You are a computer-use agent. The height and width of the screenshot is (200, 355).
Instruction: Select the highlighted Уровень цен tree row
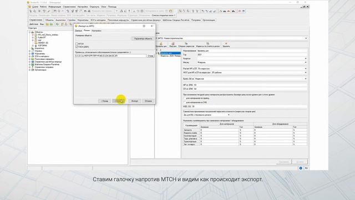[x=170, y=53]
